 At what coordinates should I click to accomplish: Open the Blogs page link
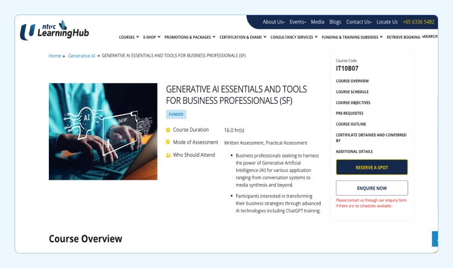tap(335, 22)
